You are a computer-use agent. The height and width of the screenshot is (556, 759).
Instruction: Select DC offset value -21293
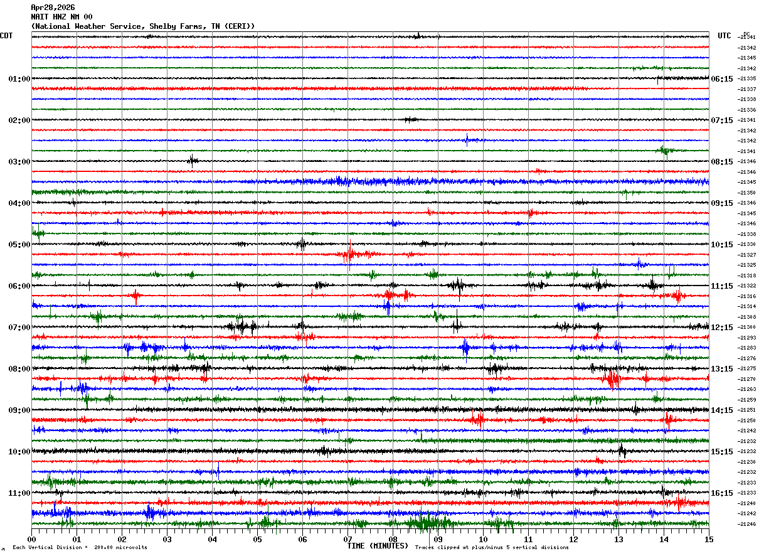pos(747,338)
